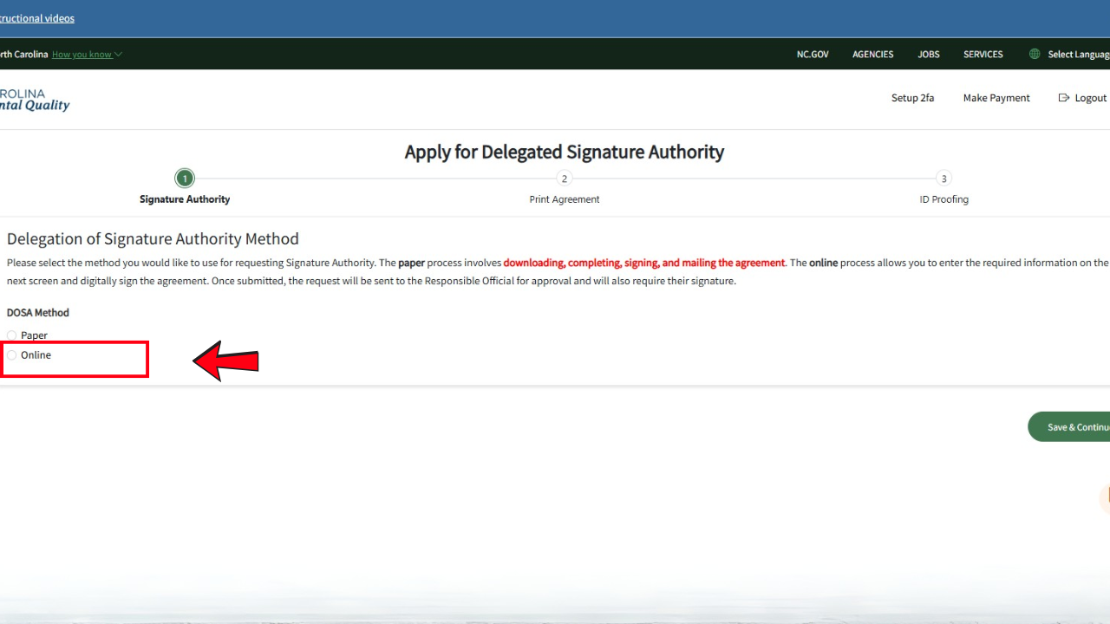
Task: Click the Signature Authority step label
Action: 185,199
